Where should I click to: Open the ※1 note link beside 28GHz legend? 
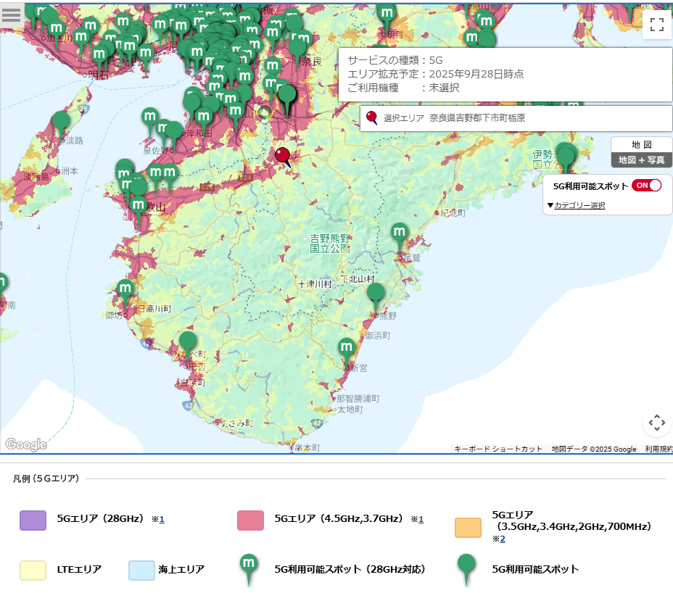coord(158,520)
